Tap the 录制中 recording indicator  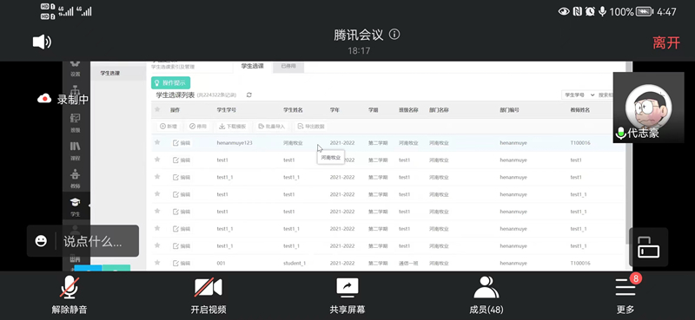(63, 99)
